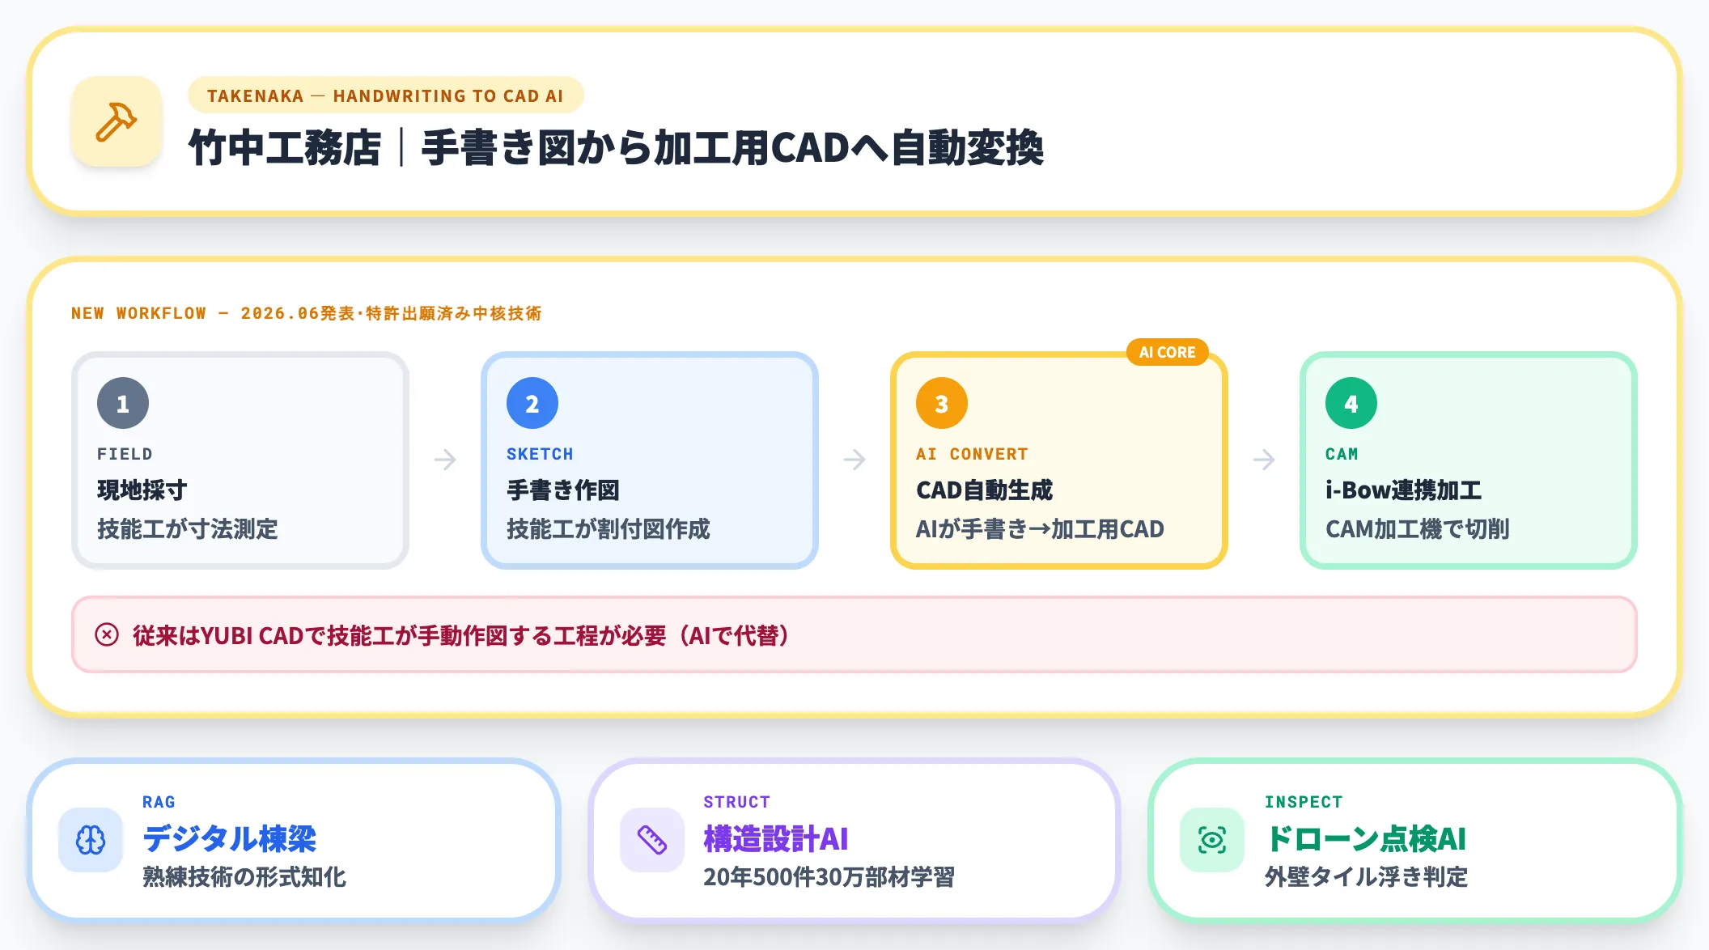Click the AI CONVERT label
Viewport: 1709px width, 950px height.
click(x=972, y=454)
